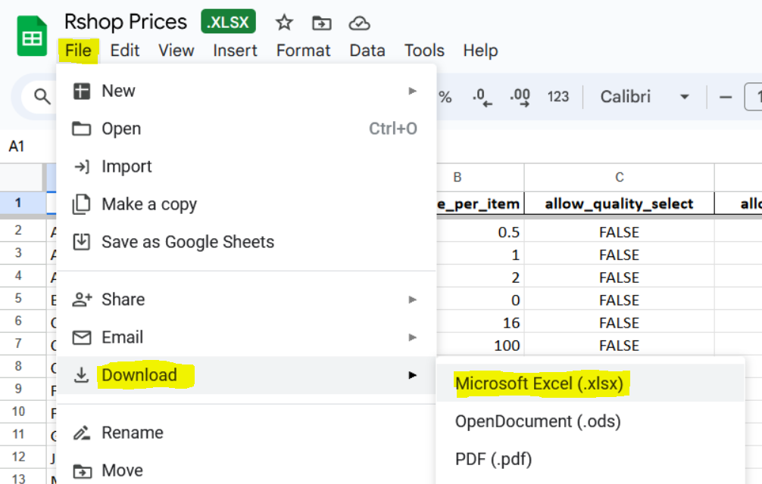Viewport: 762px width, 484px height.
Task: Expand the Share submenu
Action: tap(247, 299)
